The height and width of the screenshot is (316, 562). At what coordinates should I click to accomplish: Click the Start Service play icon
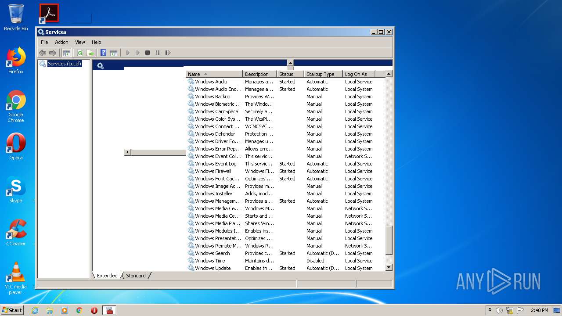[128, 53]
